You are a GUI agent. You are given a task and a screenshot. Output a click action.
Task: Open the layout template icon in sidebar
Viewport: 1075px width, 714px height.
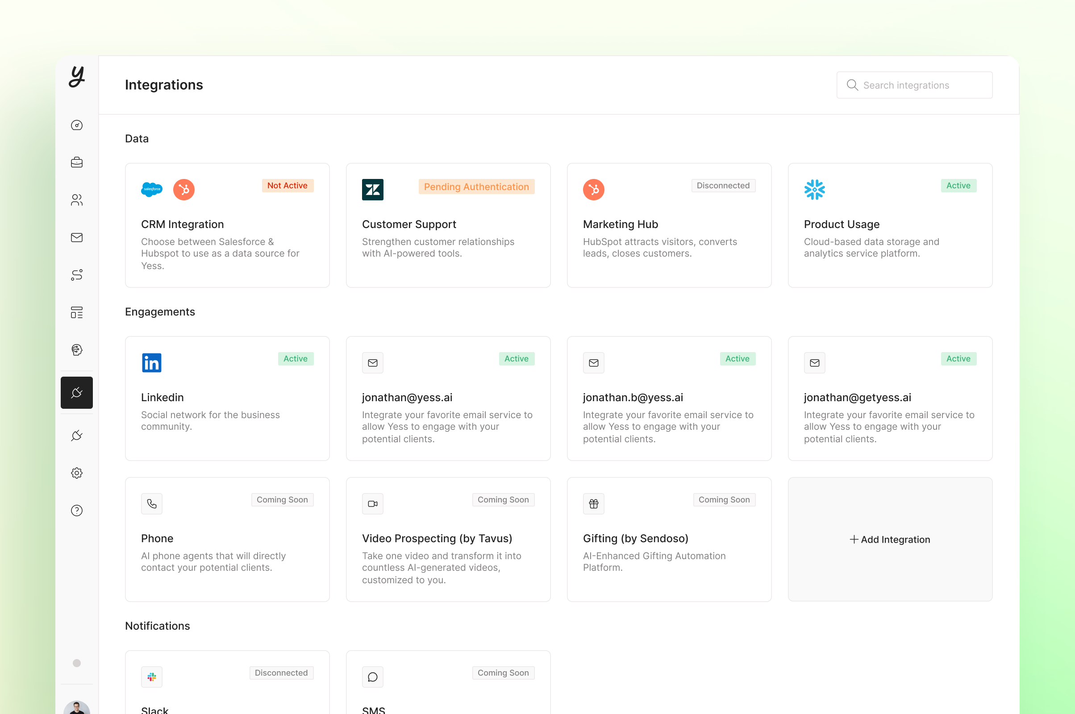pyautogui.click(x=76, y=312)
